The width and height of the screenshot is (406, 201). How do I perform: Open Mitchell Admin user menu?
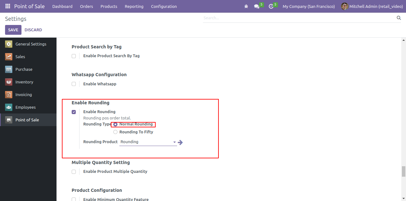pos(372,6)
